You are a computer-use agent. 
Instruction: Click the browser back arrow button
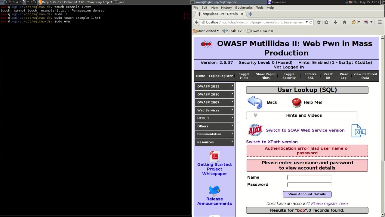pyautogui.click(x=197, y=22)
